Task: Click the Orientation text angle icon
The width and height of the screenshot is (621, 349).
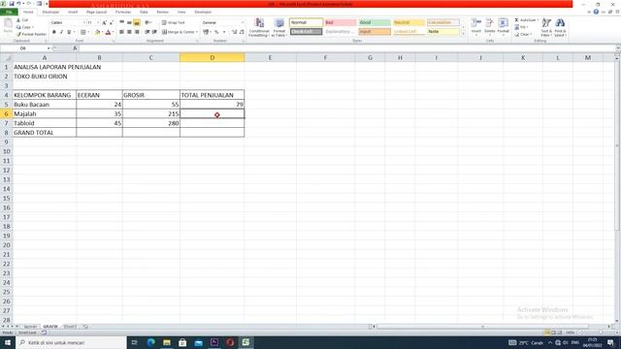Action: coord(147,22)
